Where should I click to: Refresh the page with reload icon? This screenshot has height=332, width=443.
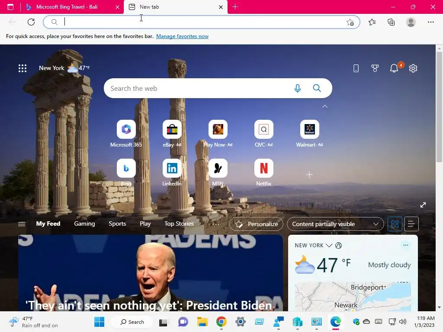[31, 22]
